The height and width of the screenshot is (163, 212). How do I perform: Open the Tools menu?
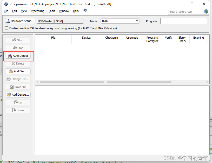click(51, 11)
